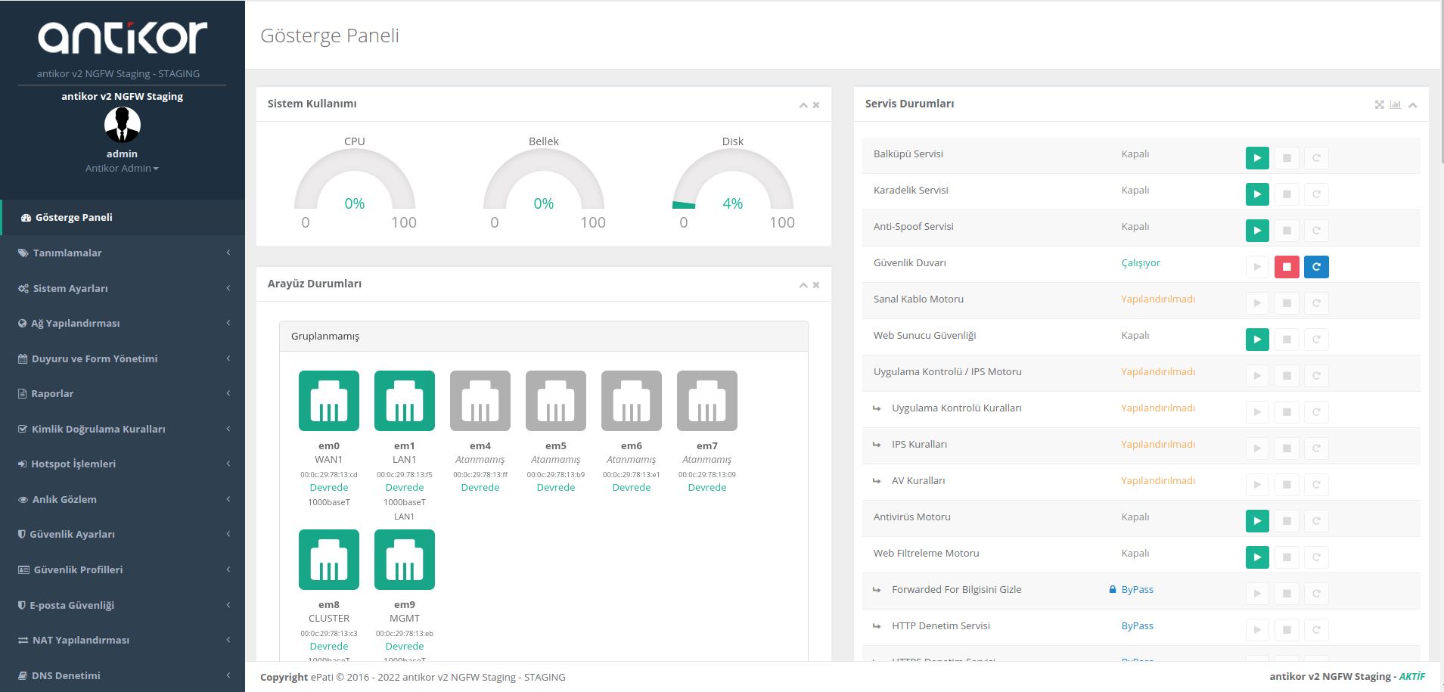Click ByPass status for Forwarded For Bilgisini Gizle
This screenshot has width=1444, height=692.
click(1137, 590)
